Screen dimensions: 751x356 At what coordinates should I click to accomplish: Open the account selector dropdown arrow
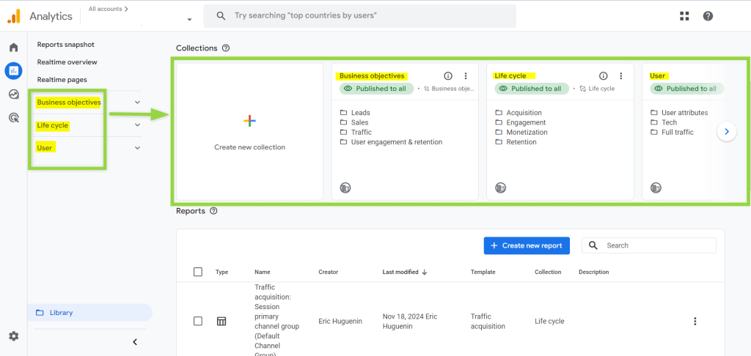[x=189, y=20]
